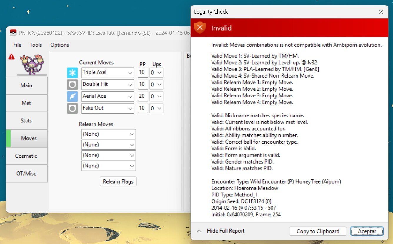
Task: Click the Ice type icon beside Triple Axel
Action: [x=72, y=73]
